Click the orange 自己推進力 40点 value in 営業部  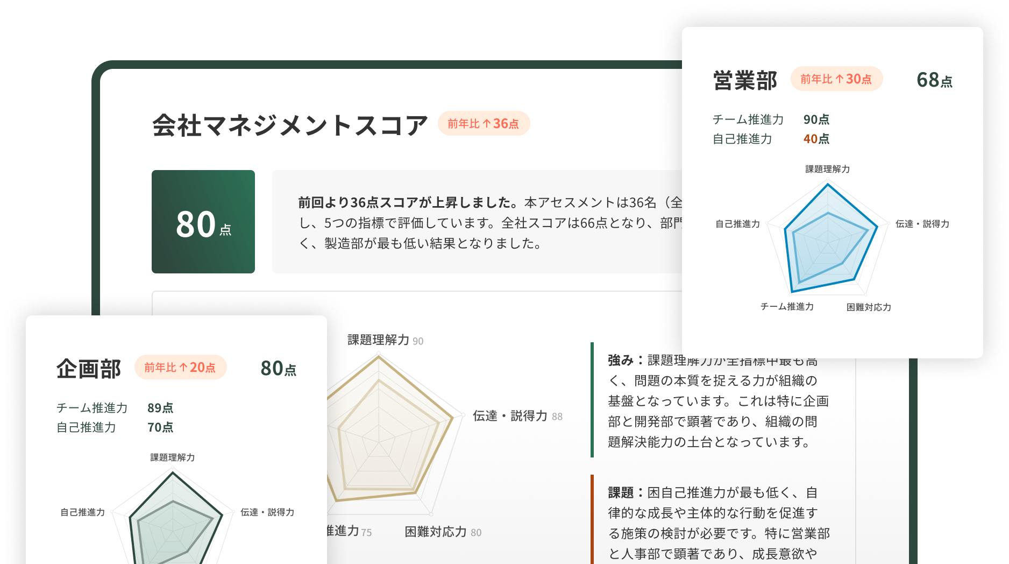coord(816,139)
